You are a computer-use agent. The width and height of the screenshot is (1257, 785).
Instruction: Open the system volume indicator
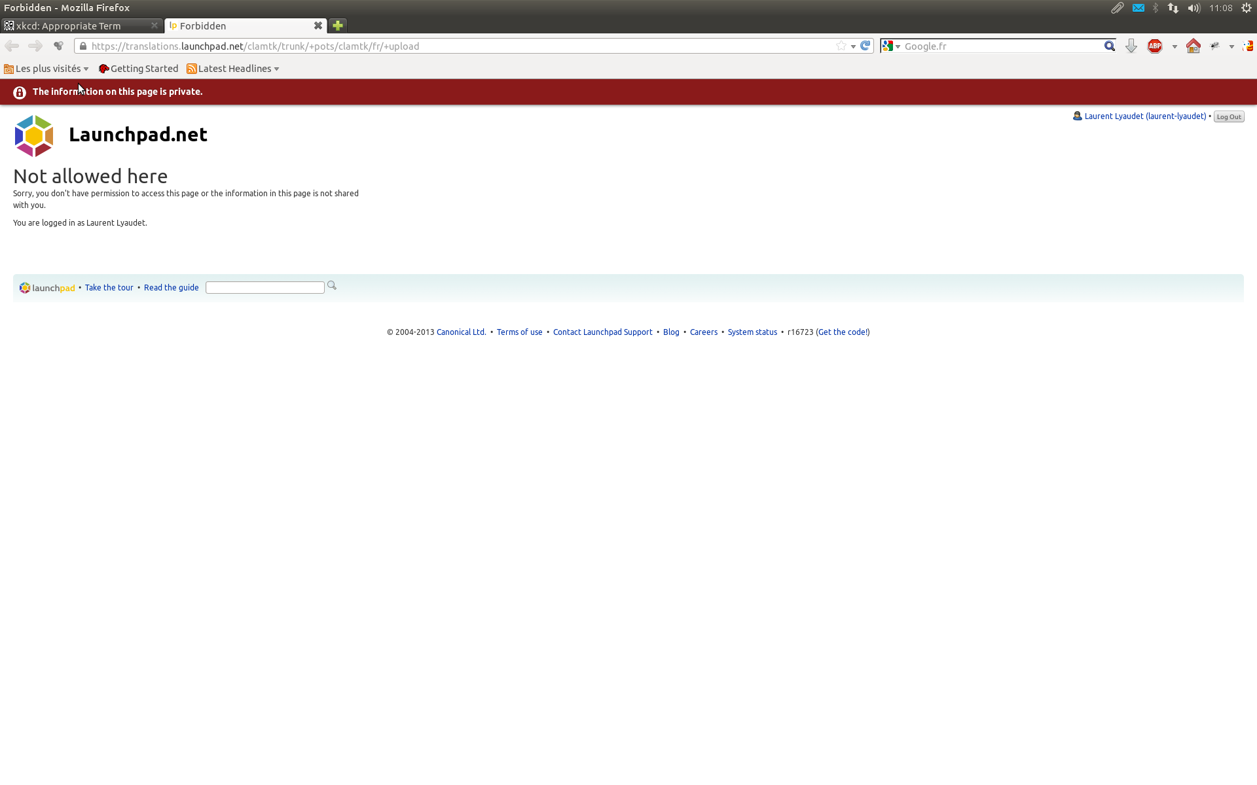point(1193,8)
